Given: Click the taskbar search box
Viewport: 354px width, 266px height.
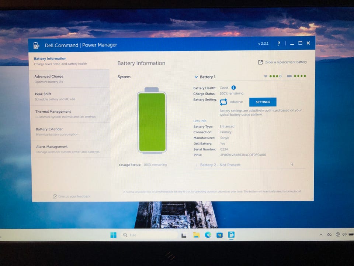Looking at the screenshot, I should tap(149, 235).
